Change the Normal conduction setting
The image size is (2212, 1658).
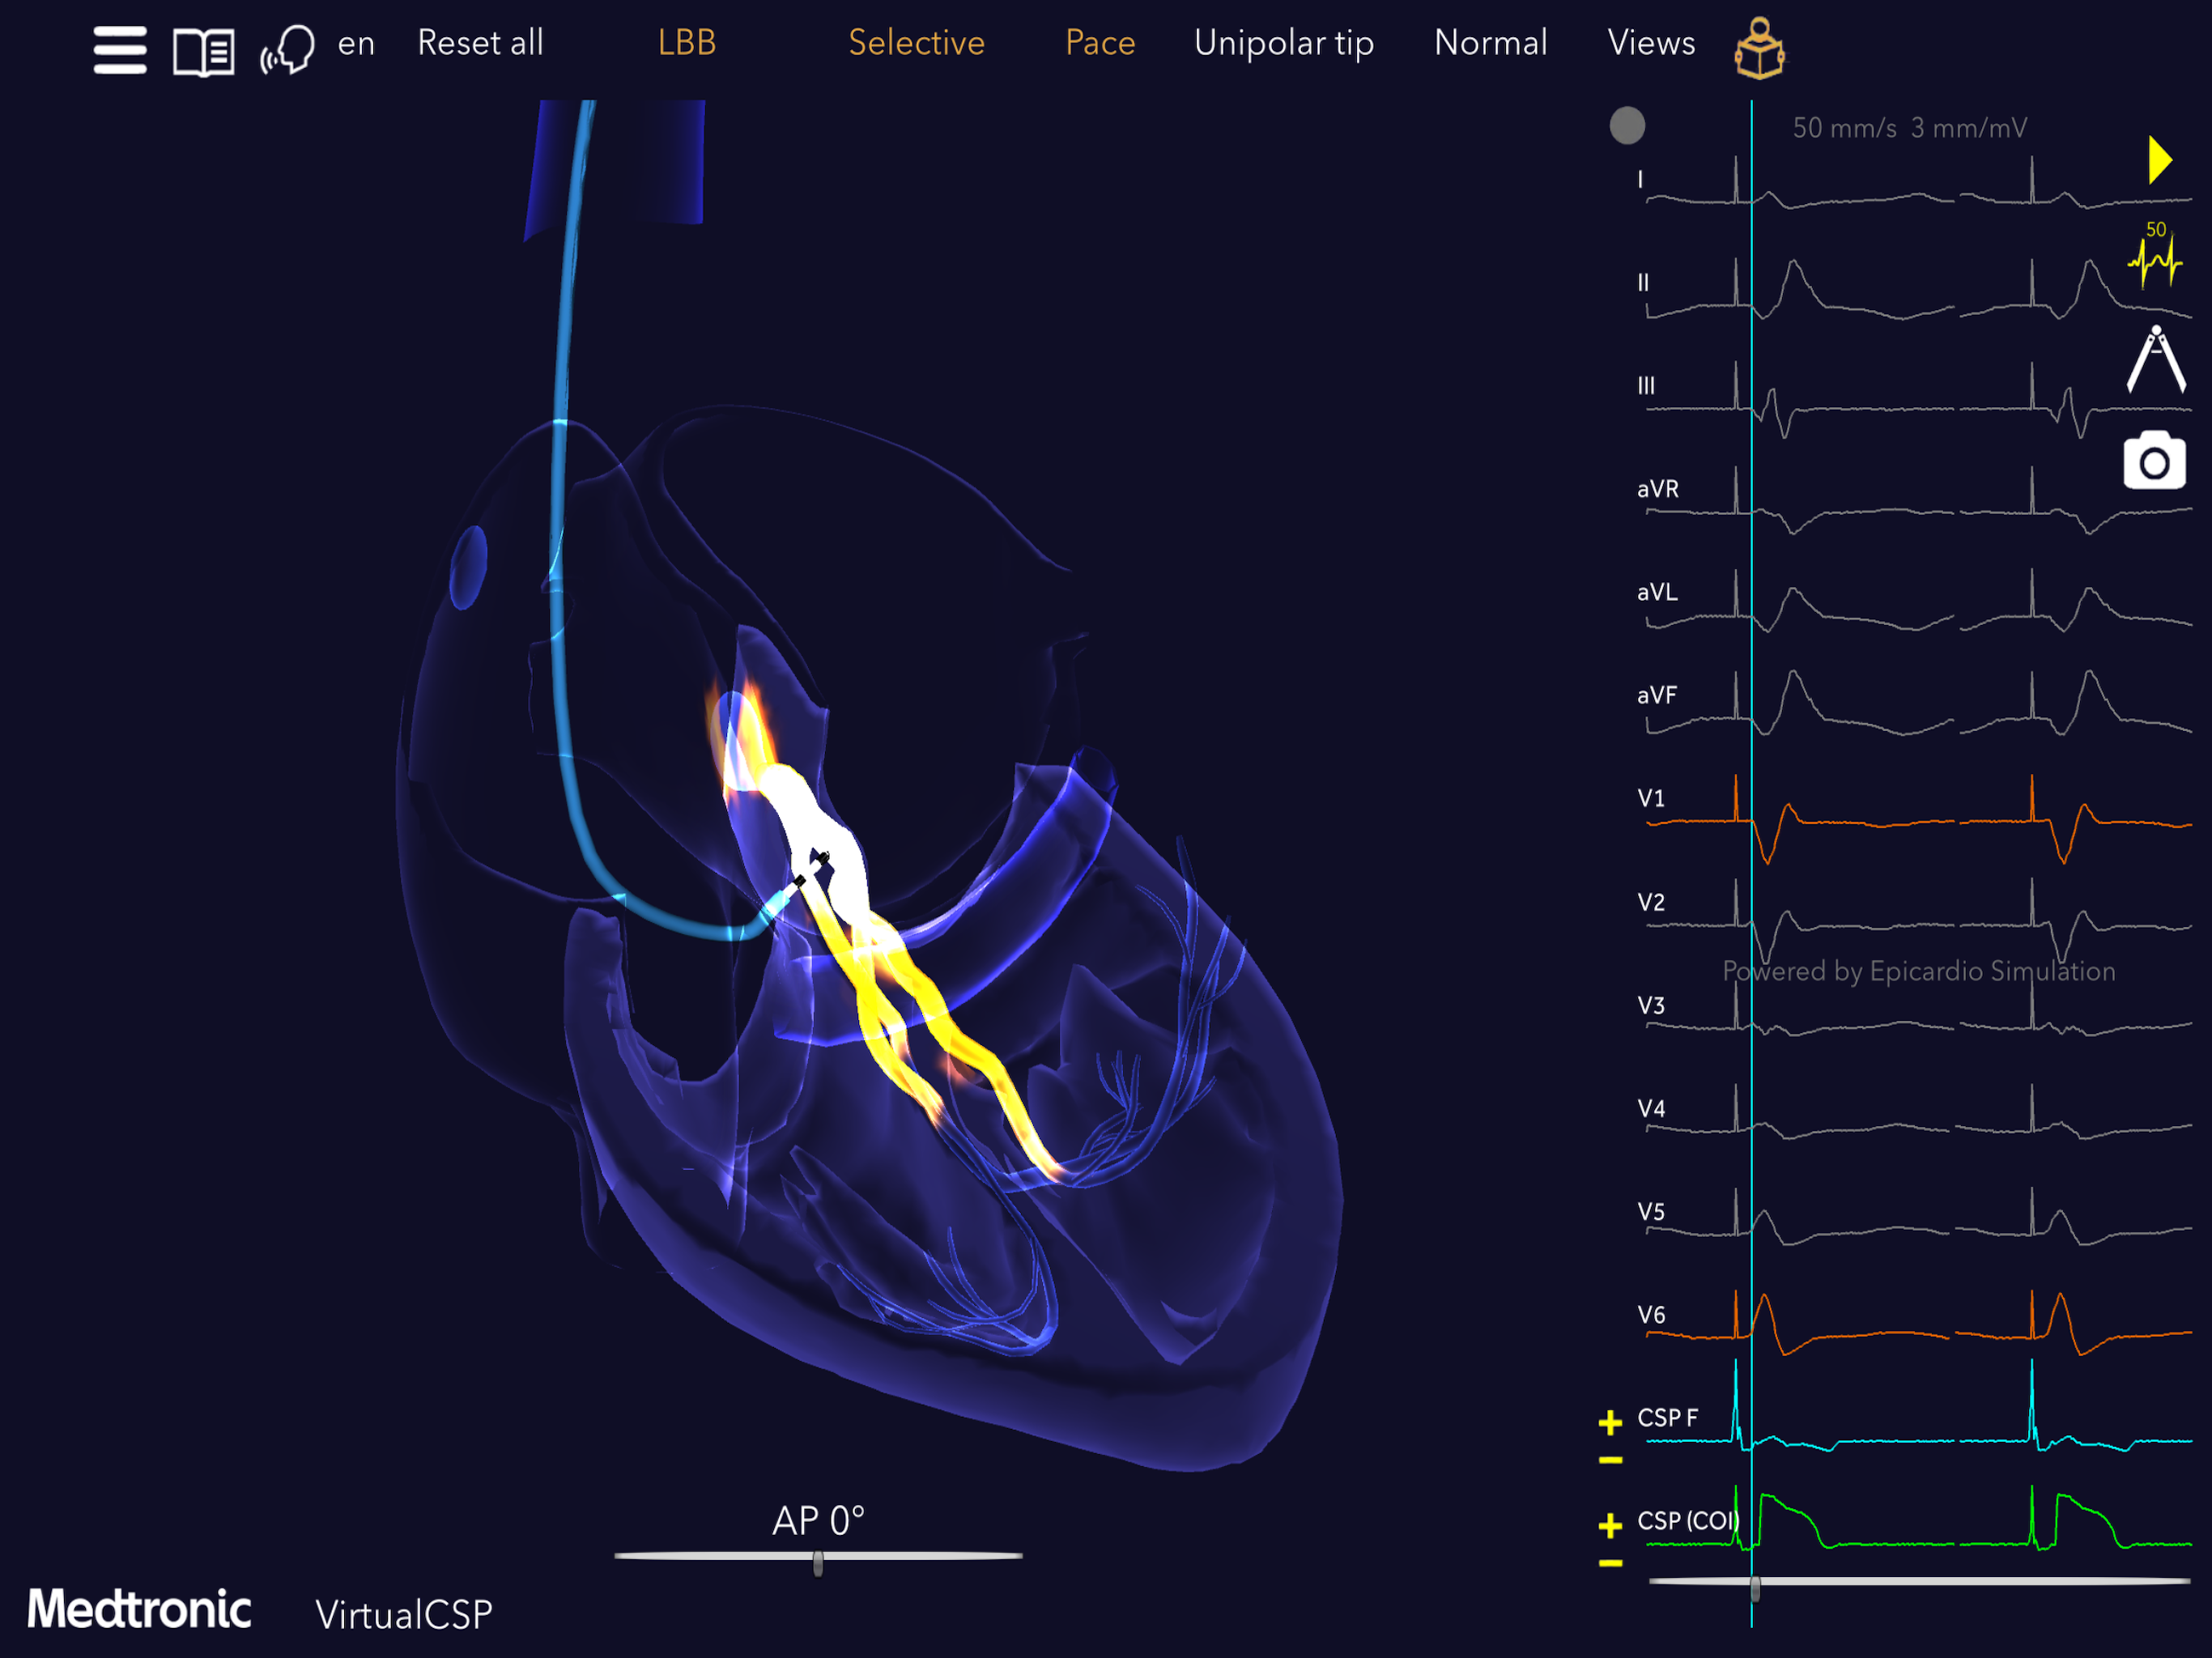click(x=1491, y=43)
